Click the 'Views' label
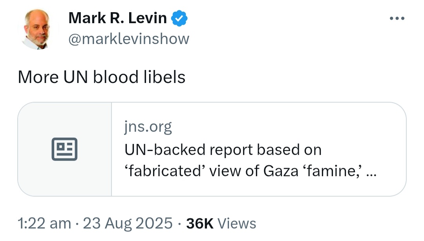The image size is (424, 241). tap(237, 223)
